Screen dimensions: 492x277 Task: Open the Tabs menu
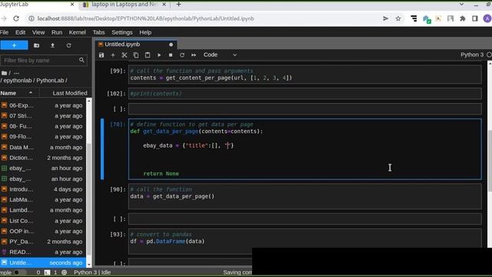tap(98, 32)
